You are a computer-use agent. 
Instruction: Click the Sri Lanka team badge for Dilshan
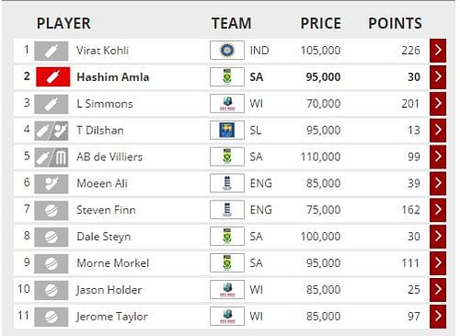click(x=227, y=130)
